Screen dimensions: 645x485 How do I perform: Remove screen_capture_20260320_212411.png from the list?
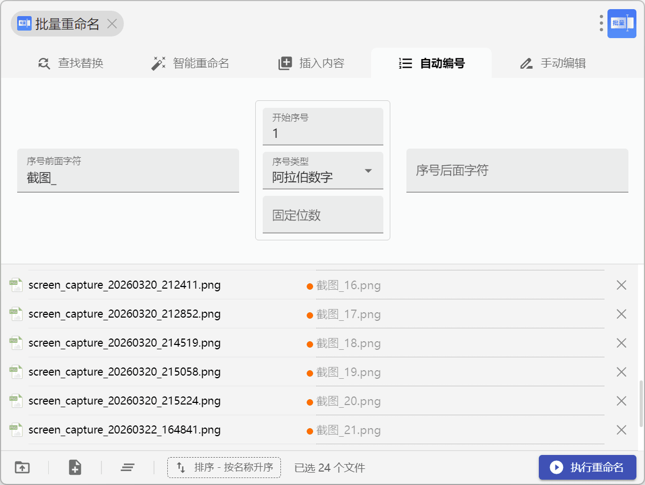pyautogui.click(x=621, y=285)
